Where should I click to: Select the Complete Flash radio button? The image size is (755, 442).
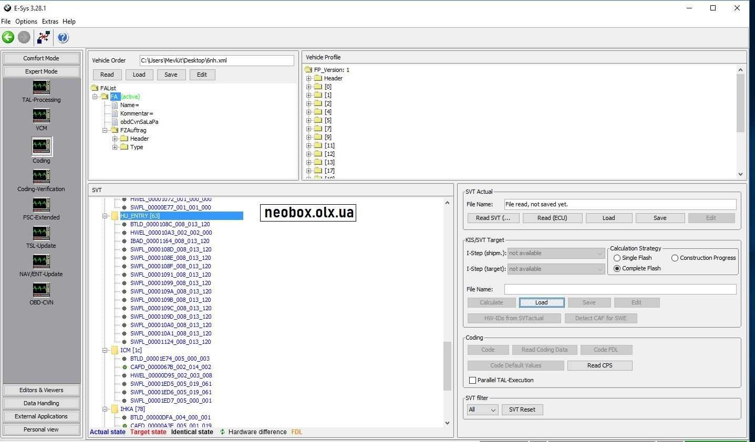click(x=617, y=268)
